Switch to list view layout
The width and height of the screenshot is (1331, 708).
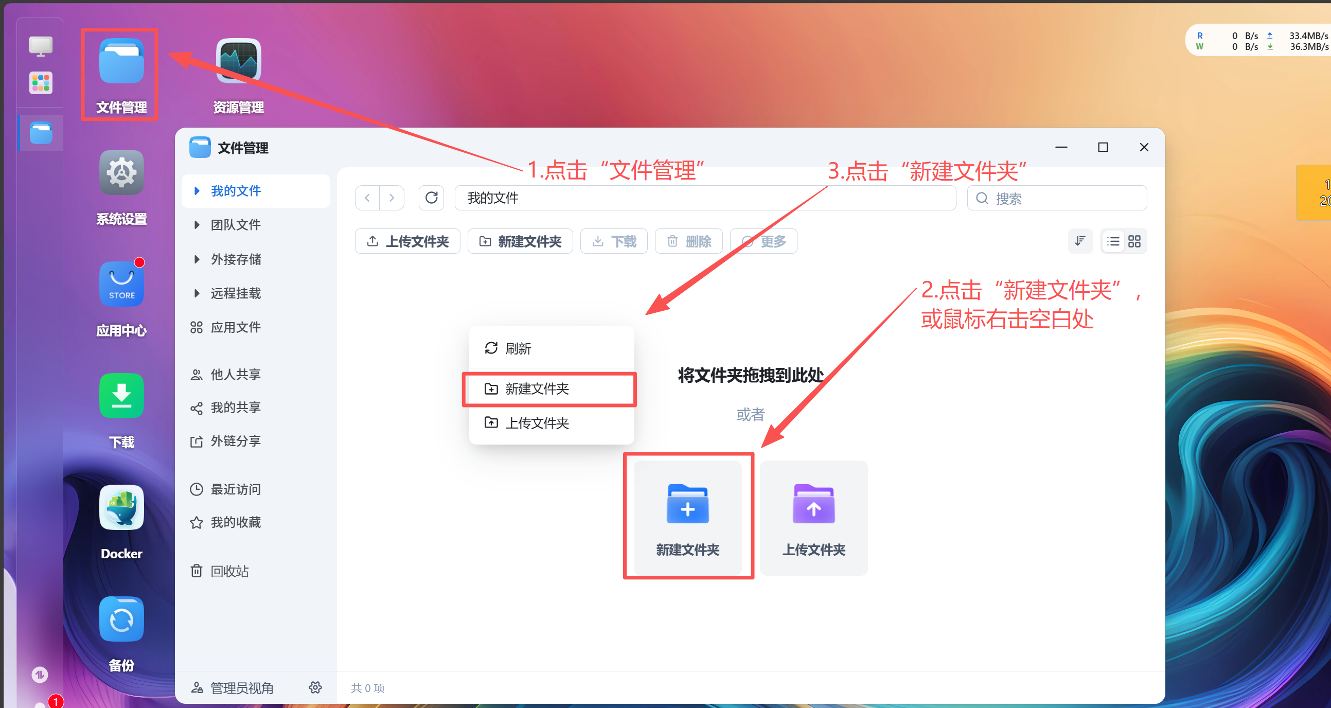[x=1113, y=241]
